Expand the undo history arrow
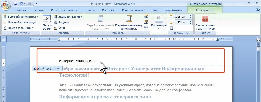This screenshot has height=102, width=261. click(x=25, y=4)
